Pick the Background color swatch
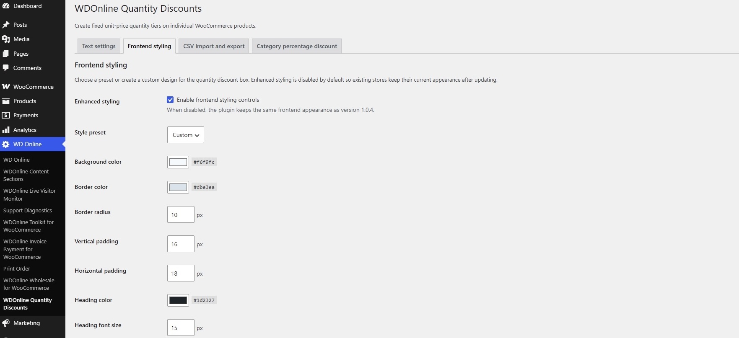Viewport: 739px width, 338px height. pos(178,162)
